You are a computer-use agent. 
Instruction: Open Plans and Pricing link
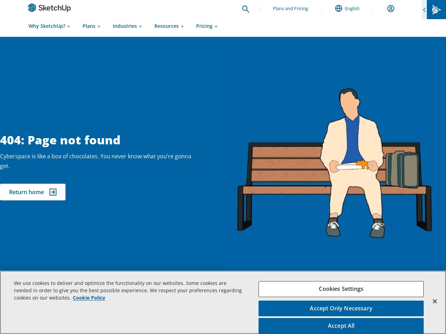click(290, 8)
